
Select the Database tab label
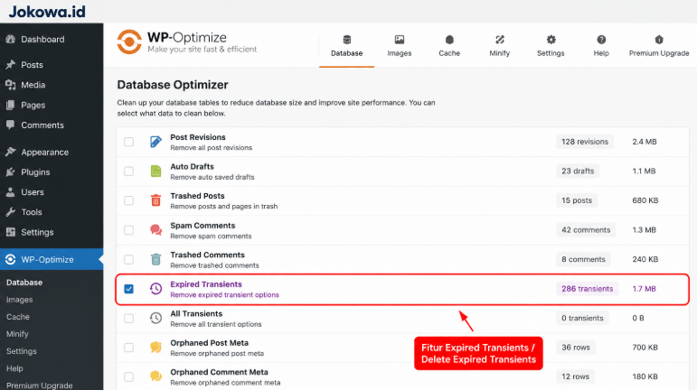pyautogui.click(x=347, y=53)
